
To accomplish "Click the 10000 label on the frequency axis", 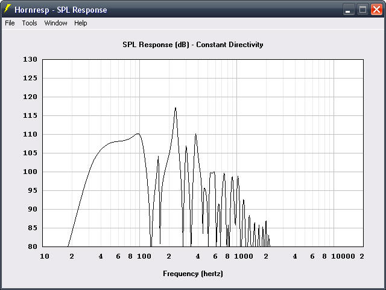I will click(343, 256).
